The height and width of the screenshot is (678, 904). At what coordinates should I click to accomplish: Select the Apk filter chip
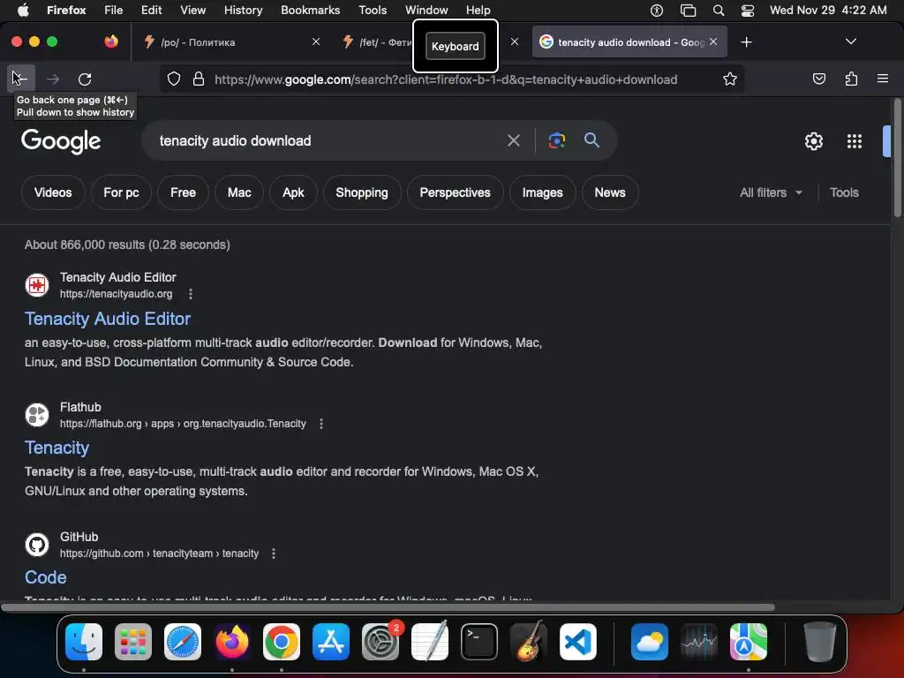(293, 192)
